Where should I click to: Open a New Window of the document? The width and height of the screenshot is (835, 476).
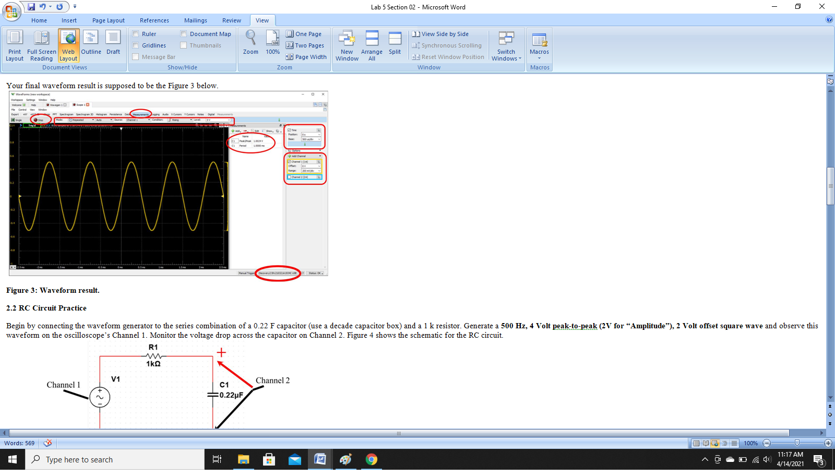tap(347, 45)
